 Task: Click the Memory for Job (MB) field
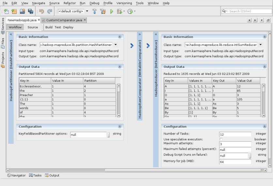(x=235, y=162)
